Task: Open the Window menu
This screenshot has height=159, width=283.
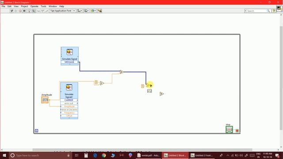Action: coord(53,6)
